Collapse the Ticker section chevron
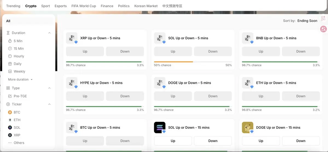Image resolution: width=328 pixels, height=152 pixels. [49, 104]
